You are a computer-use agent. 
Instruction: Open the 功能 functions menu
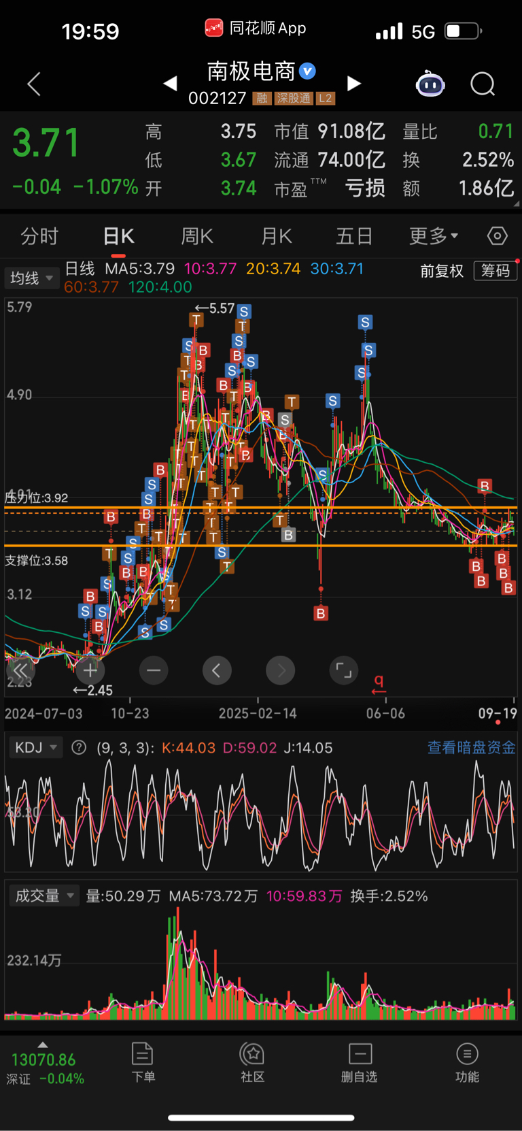tap(467, 1062)
